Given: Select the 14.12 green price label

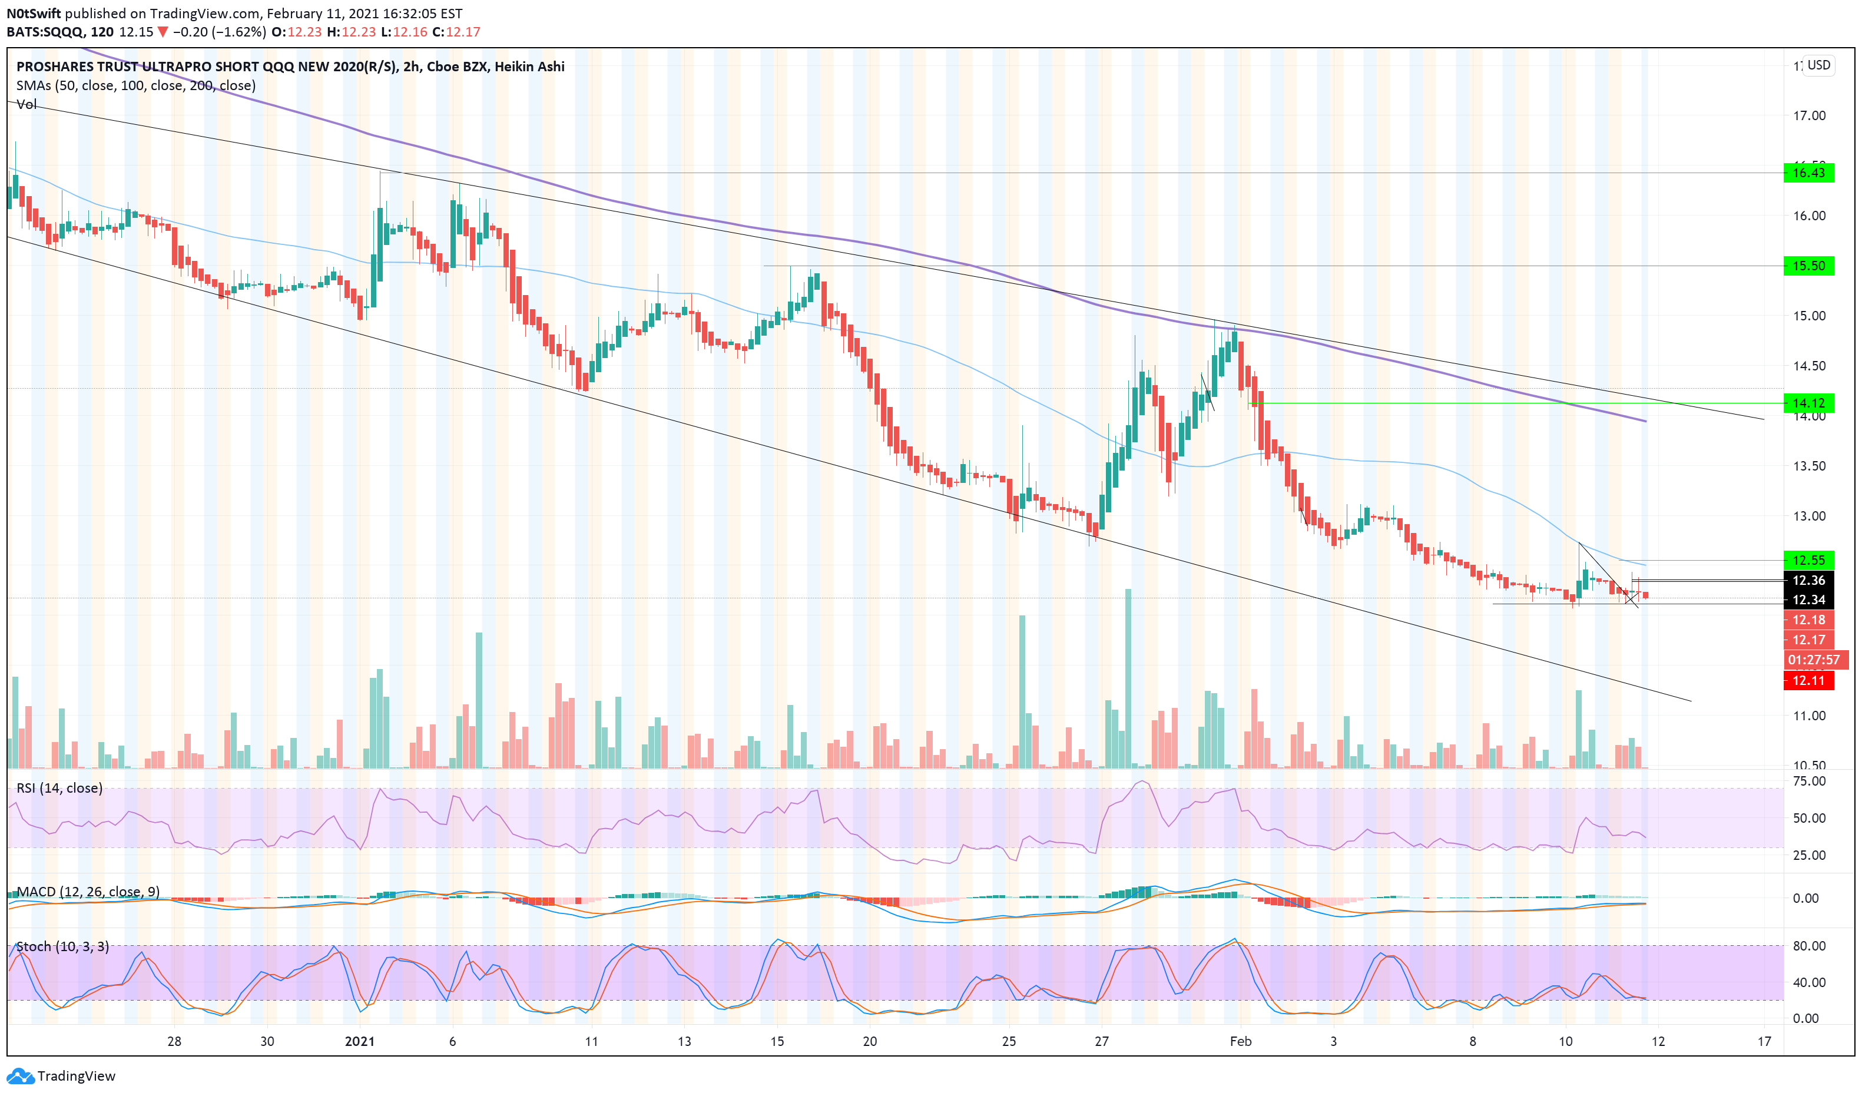Looking at the screenshot, I should point(1808,403).
